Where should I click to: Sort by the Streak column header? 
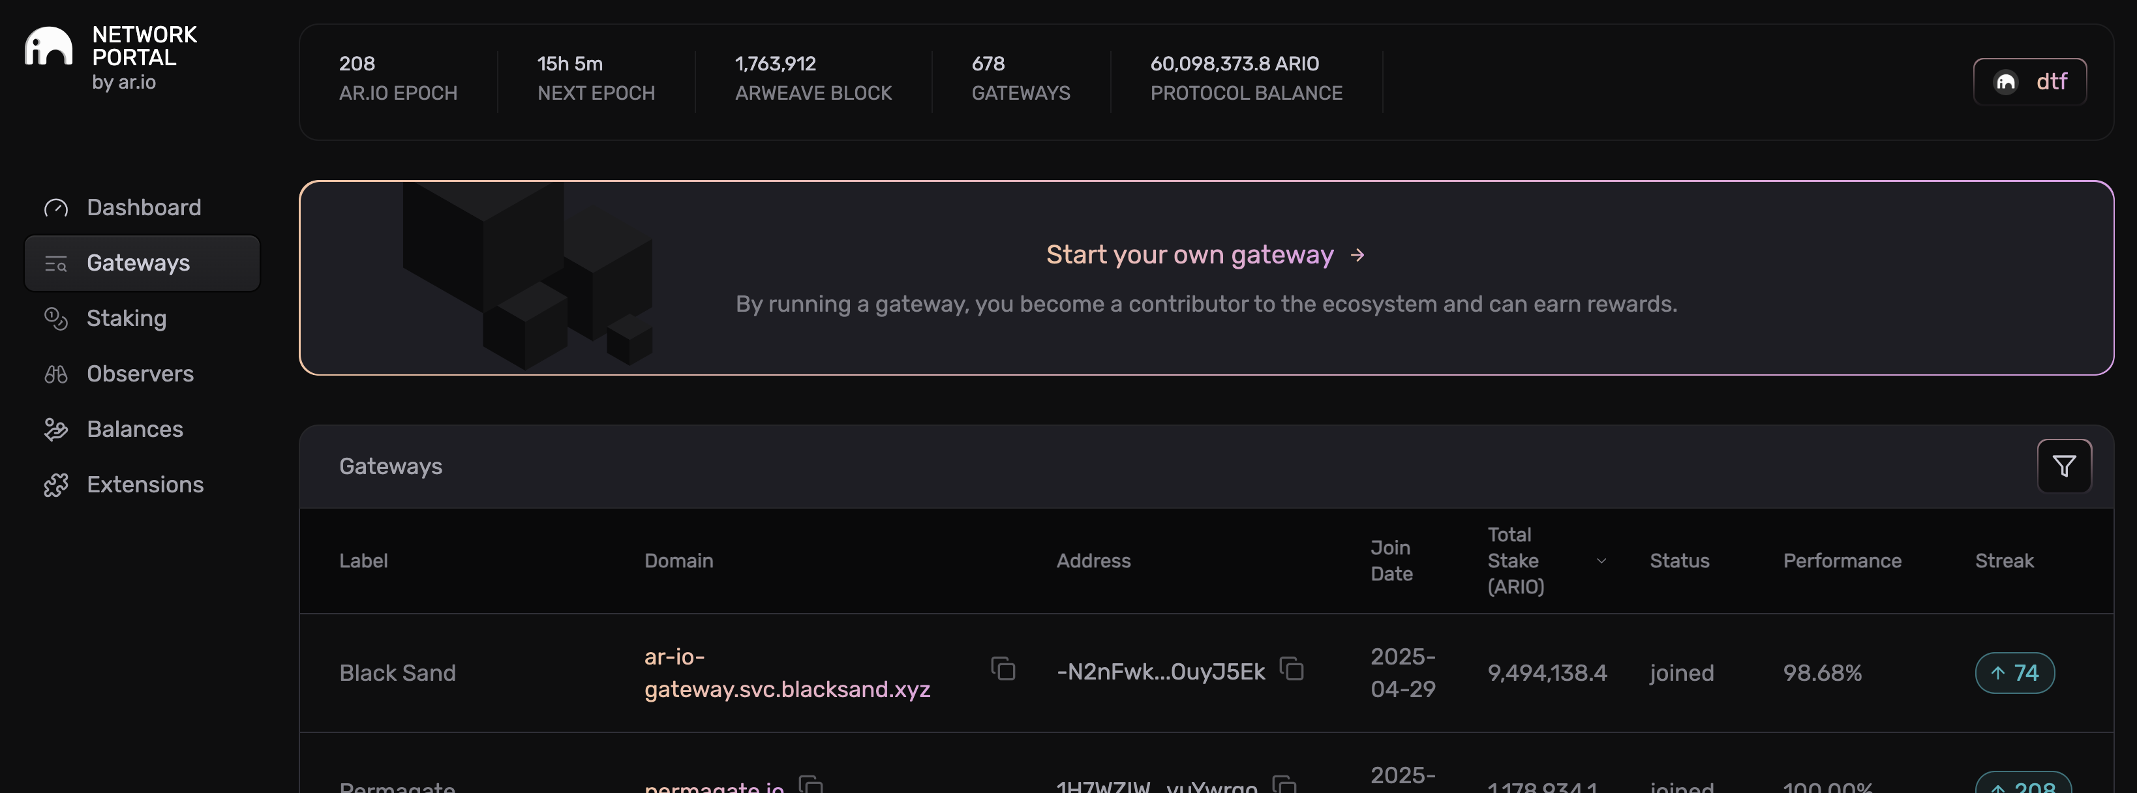[2003, 561]
